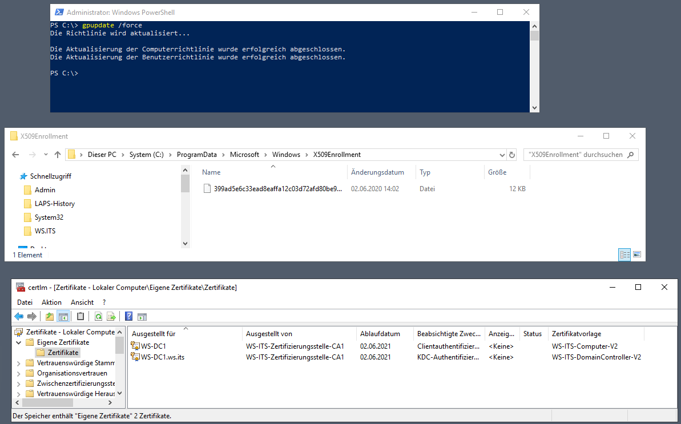Click the PowerShell icon in title bar
Screen dimensions: 681x424
click(x=59, y=12)
